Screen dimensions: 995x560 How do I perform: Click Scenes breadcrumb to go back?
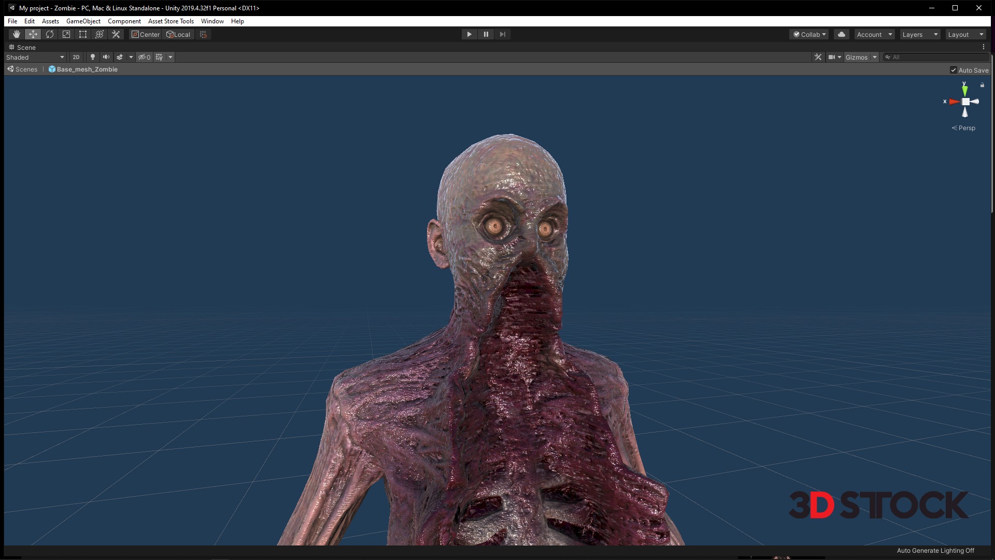tap(22, 69)
